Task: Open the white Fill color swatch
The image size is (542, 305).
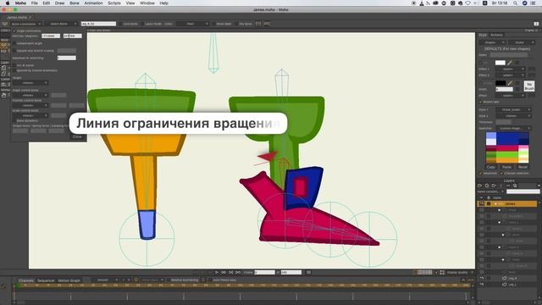Action: coord(500,63)
